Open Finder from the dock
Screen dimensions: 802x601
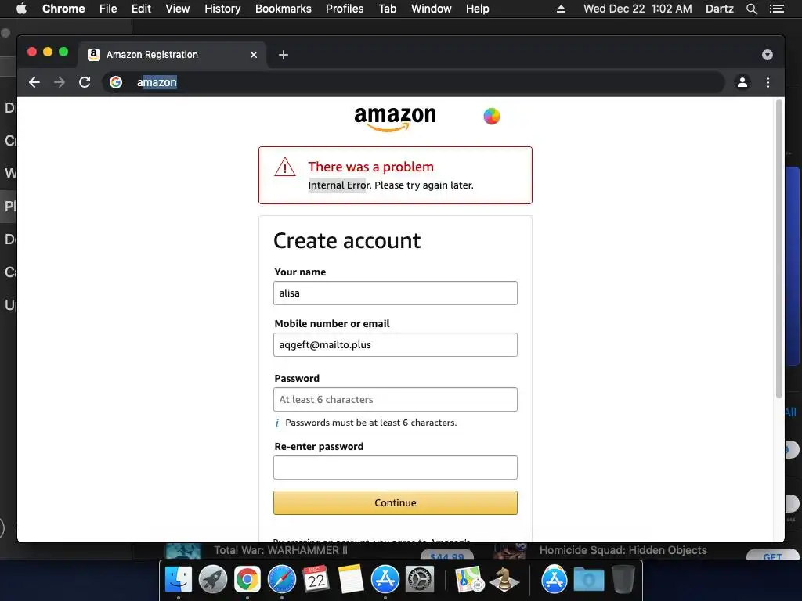179,579
